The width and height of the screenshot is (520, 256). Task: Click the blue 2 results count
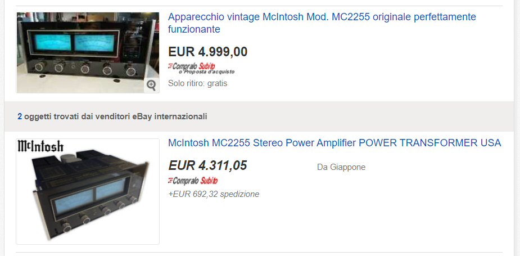(20, 116)
